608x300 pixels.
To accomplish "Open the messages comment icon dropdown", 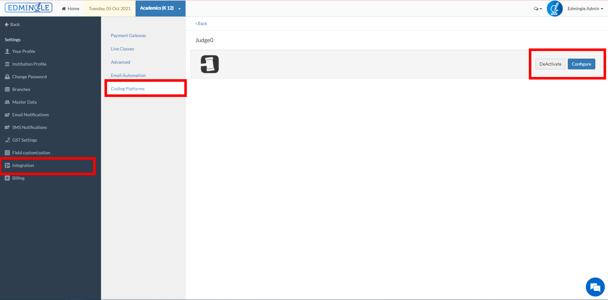I will pyautogui.click(x=538, y=9).
